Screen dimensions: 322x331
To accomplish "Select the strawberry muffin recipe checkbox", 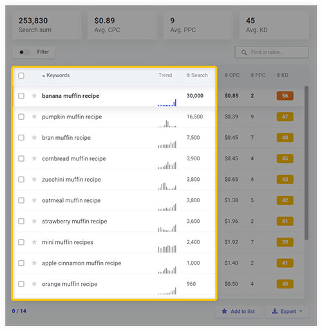I will tap(21, 221).
